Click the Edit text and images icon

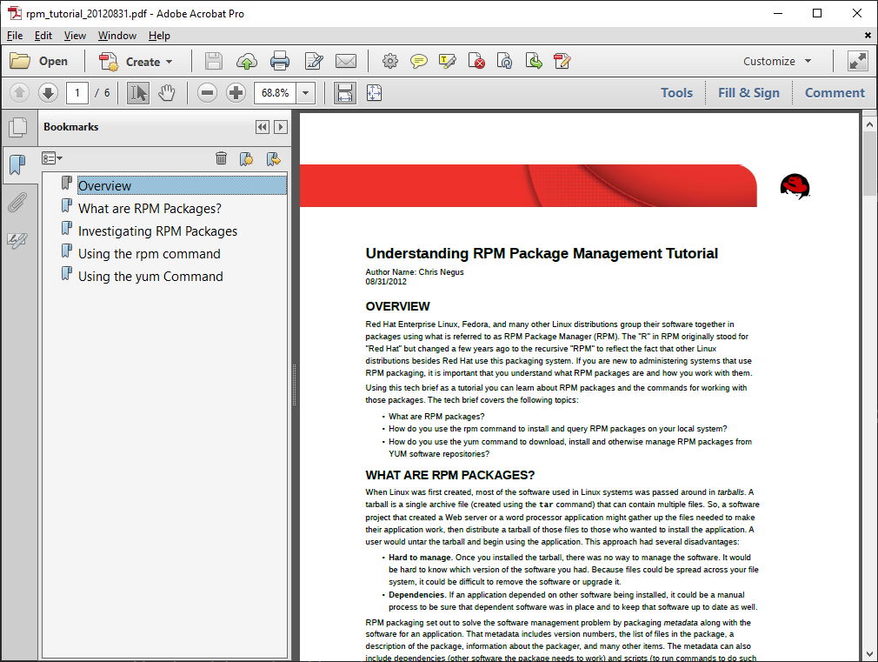(314, 61)
